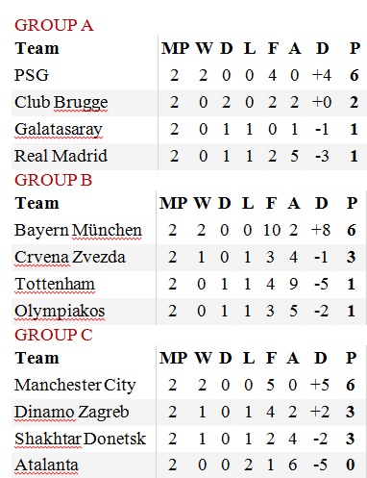Click the MP header in Group A

176,49
